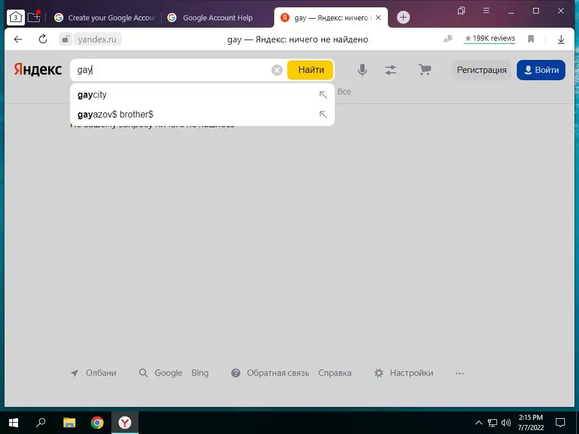The width and height of the screenshot is (579, 434).
Task: Open Настройки settings link
Action: tap(412, 373)
